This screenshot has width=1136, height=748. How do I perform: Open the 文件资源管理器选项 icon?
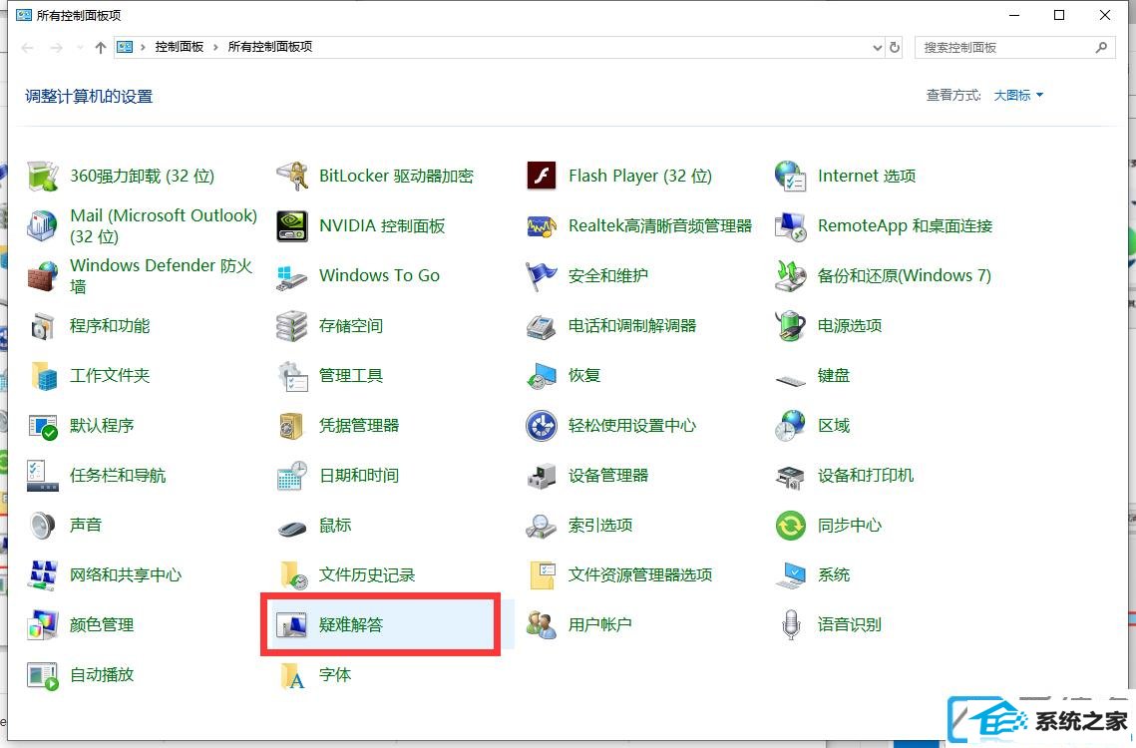[x=542, y=574]
